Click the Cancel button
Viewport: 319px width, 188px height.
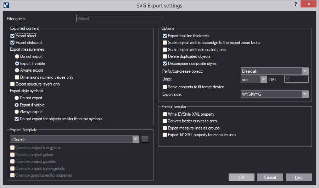click(270, 177)
